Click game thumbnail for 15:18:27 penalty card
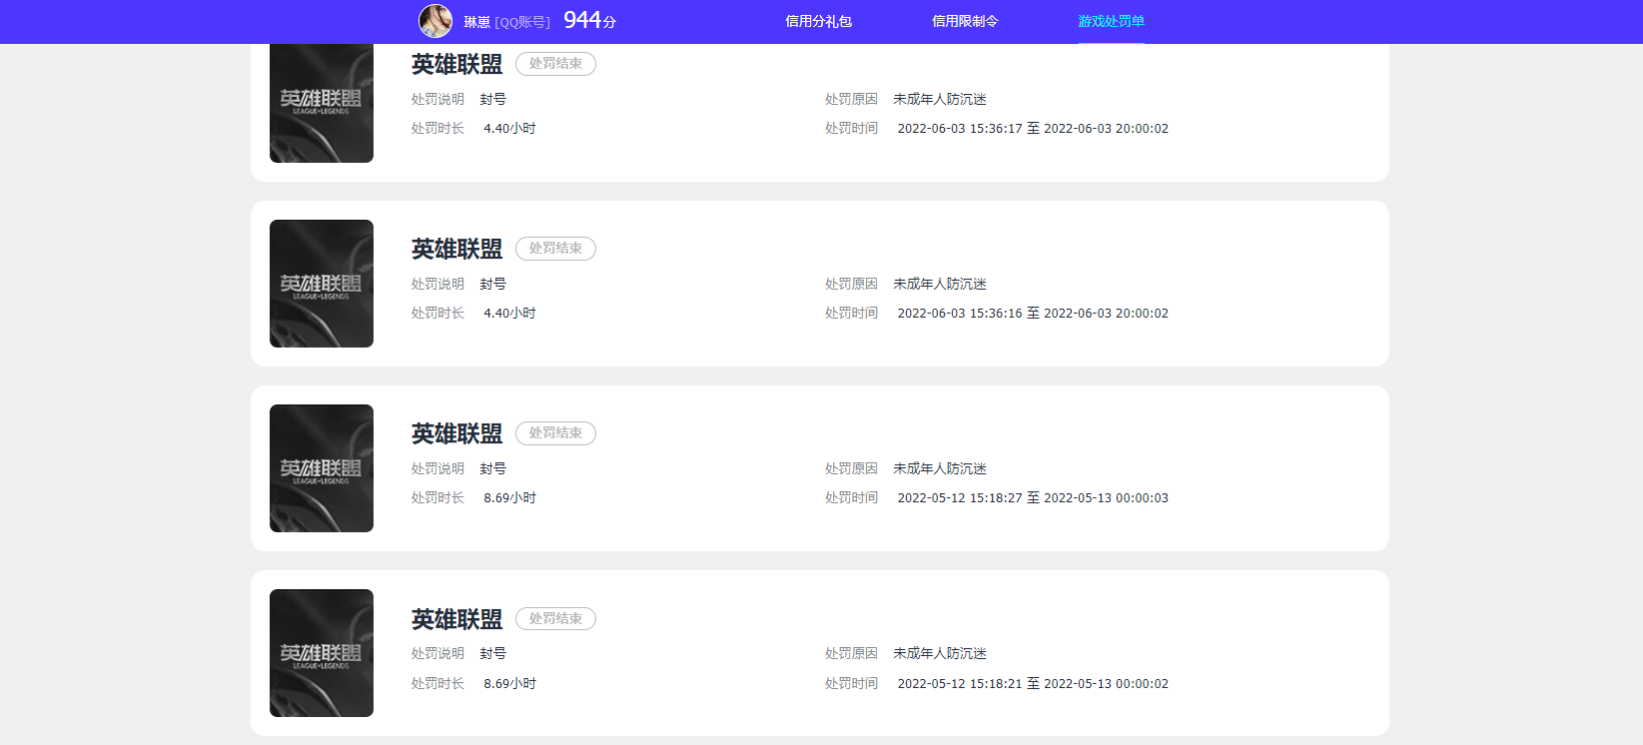 [322, 468]
